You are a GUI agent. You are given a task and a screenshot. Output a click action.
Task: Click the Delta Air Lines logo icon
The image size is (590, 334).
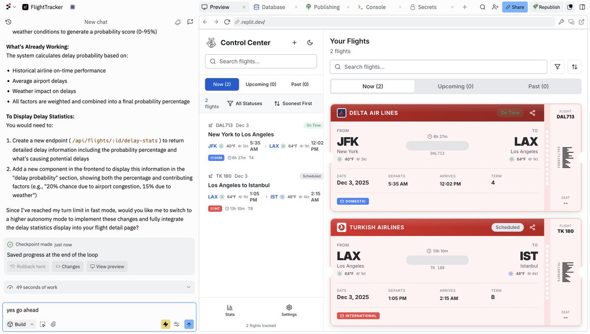[x=342, y=113]
